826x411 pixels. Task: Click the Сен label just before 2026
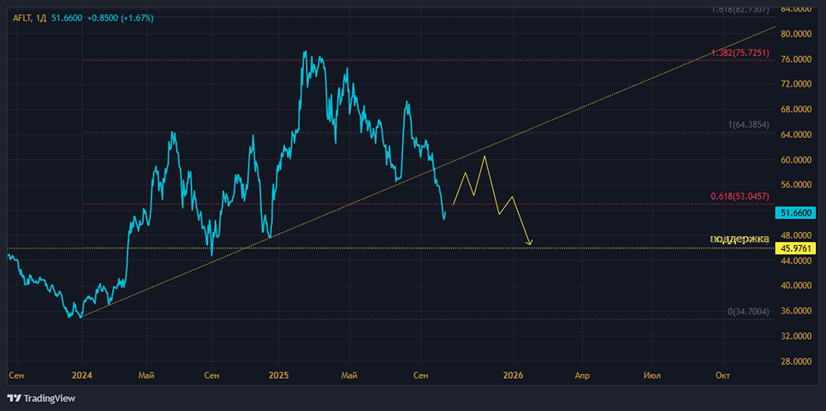[x=420, y=376]
